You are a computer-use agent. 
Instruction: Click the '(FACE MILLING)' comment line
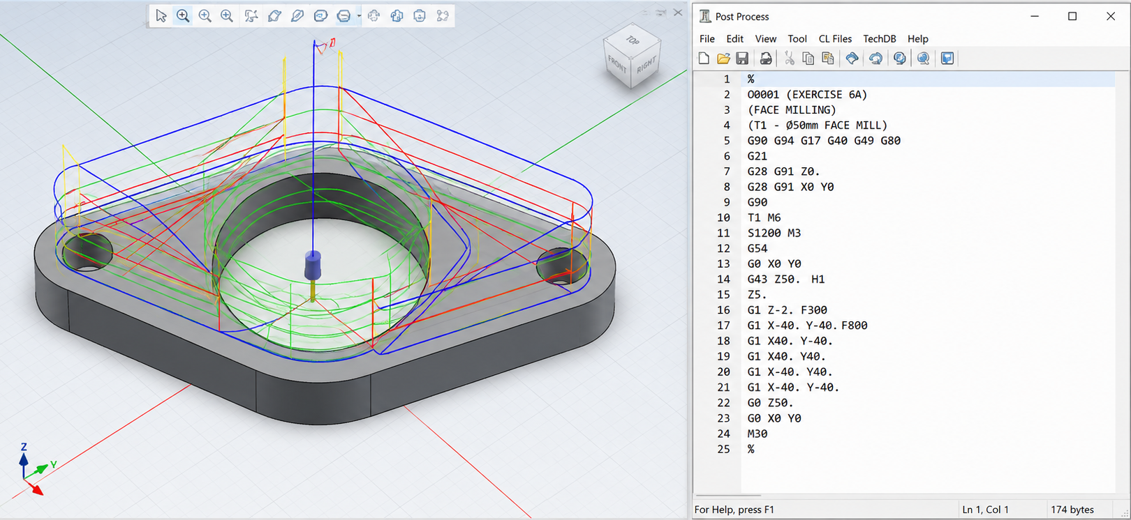pos(791,110)
